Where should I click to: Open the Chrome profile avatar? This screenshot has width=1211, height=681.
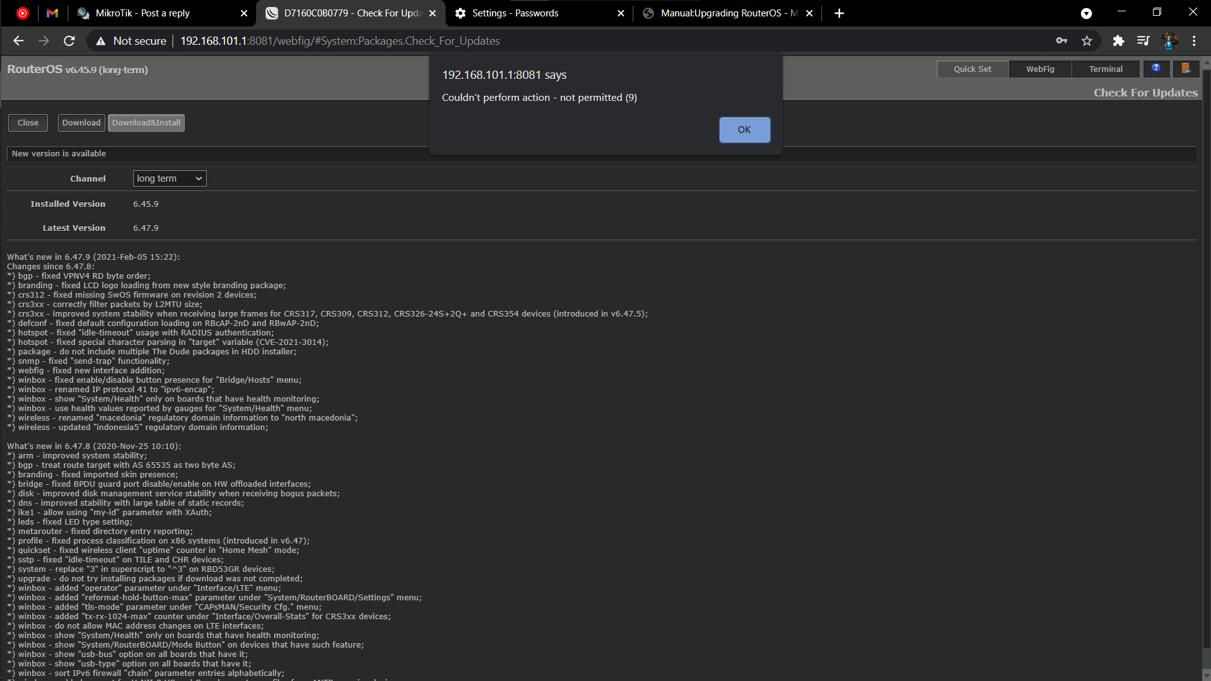(1169, 41)
